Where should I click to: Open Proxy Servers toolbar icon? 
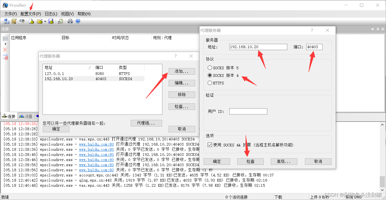[x=6, y=21]
